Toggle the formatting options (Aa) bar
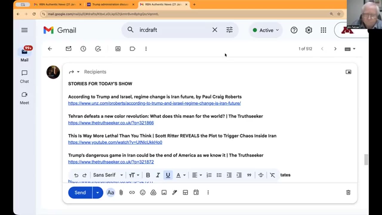This screenshot has height=215, width=382. point(111,193)
